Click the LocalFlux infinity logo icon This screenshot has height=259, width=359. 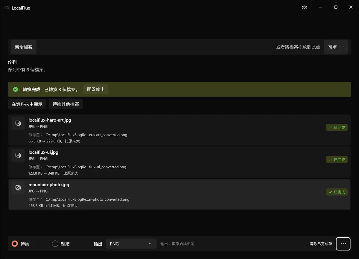(7, 8)
